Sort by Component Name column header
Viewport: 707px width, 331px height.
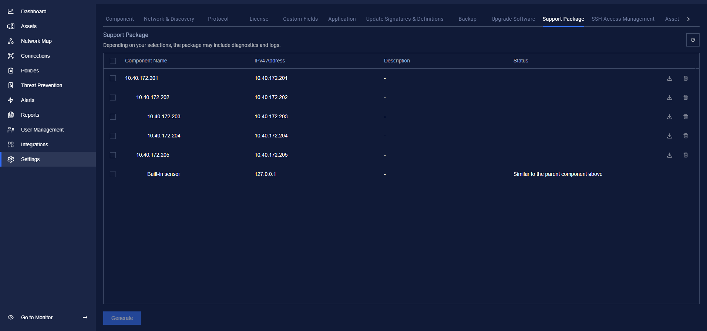pyautogui.click(x=146, y=61)
